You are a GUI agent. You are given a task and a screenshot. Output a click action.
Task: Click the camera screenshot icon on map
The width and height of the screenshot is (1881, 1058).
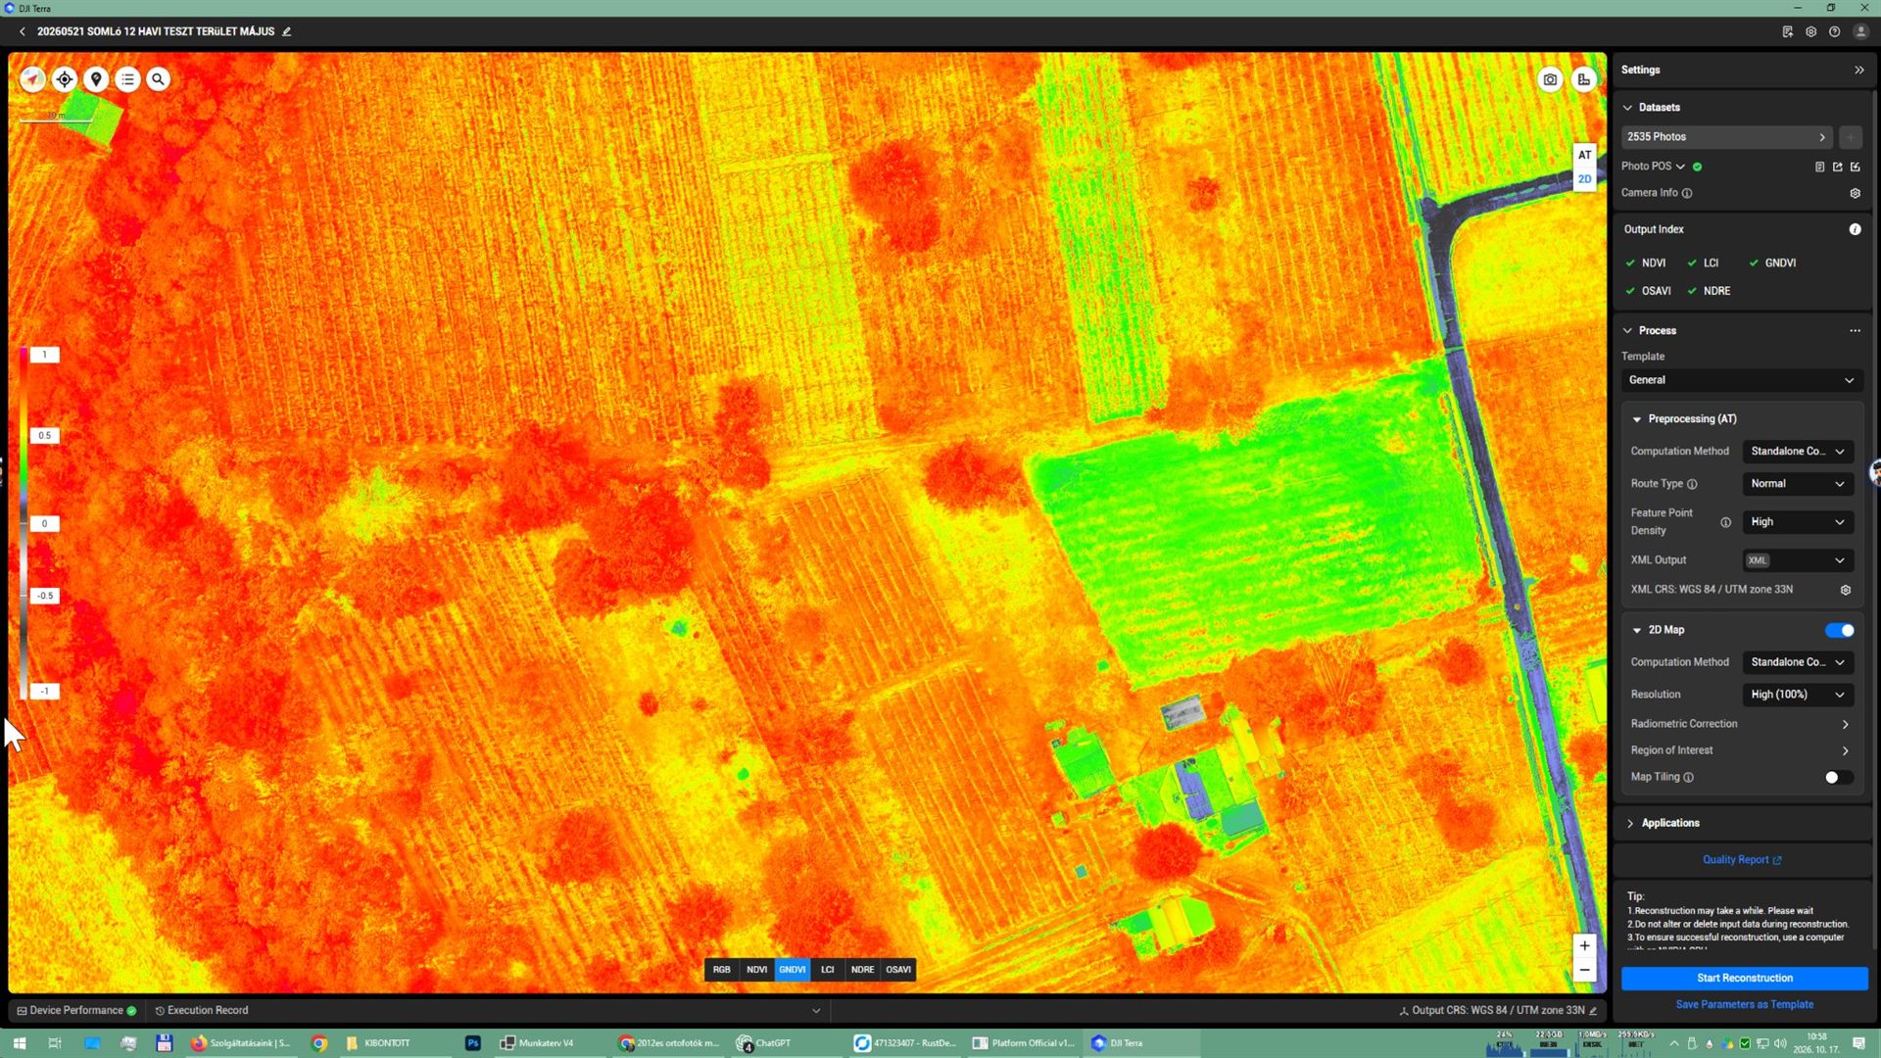pos(1550,80)
